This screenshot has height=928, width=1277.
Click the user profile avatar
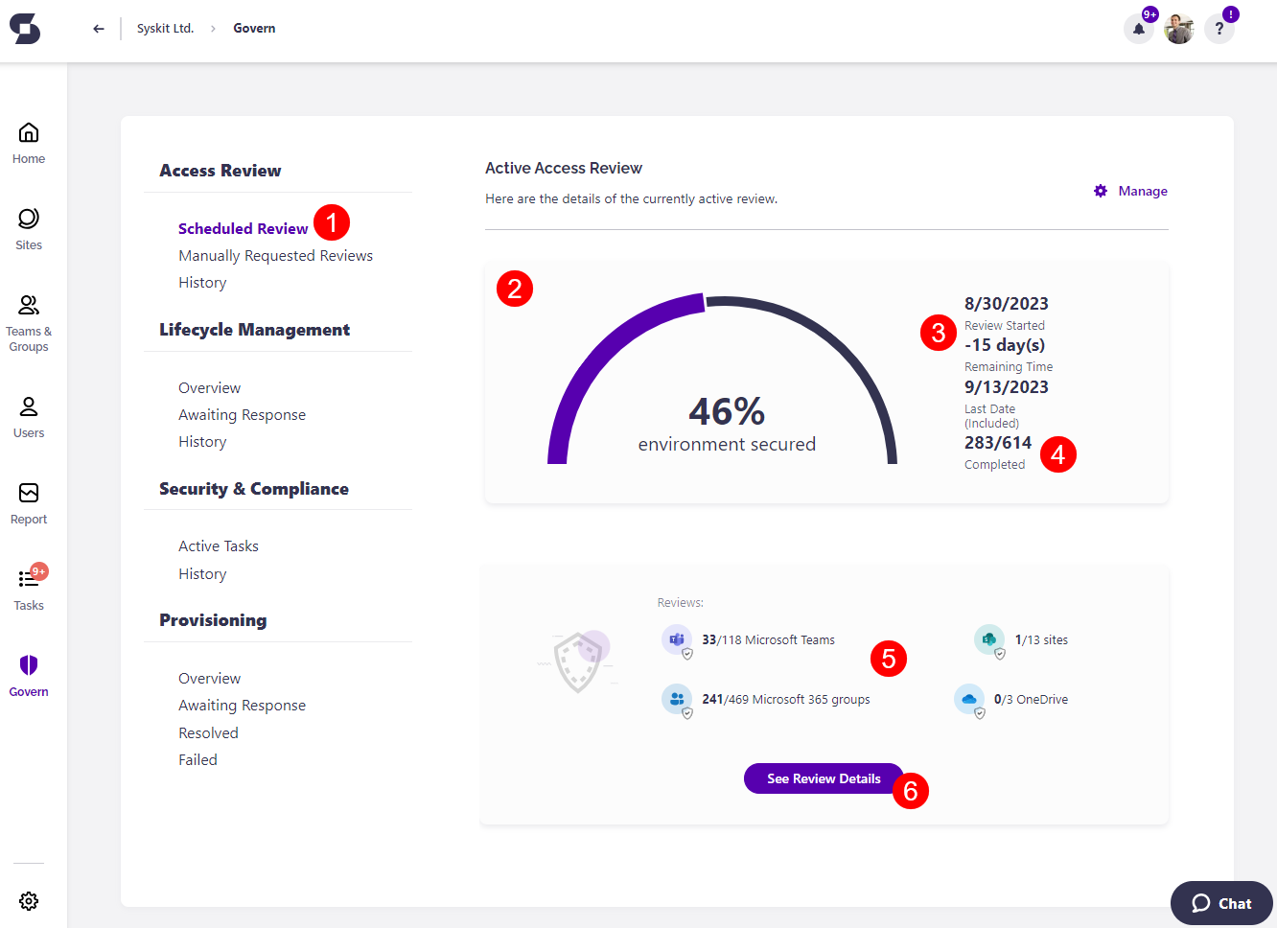[x=1178, y=29]
